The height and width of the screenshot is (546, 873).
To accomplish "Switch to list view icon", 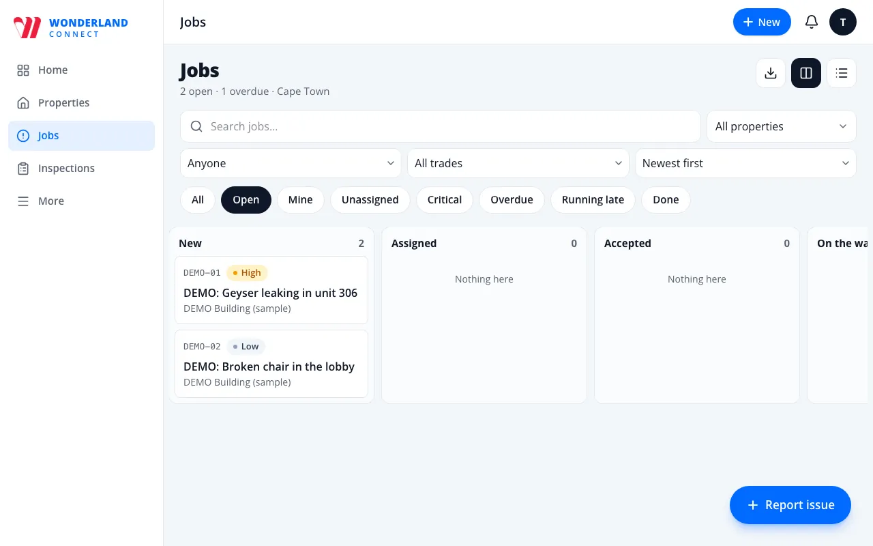I will tap(842, 73).
